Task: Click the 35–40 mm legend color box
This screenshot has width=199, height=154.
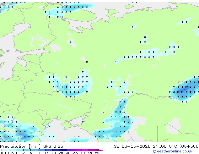Action: point(78,150)
